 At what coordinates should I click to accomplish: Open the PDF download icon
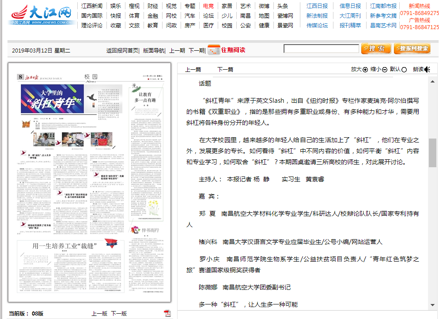(167, 313)
